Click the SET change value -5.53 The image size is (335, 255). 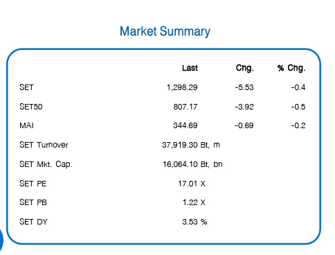[244, 87]
